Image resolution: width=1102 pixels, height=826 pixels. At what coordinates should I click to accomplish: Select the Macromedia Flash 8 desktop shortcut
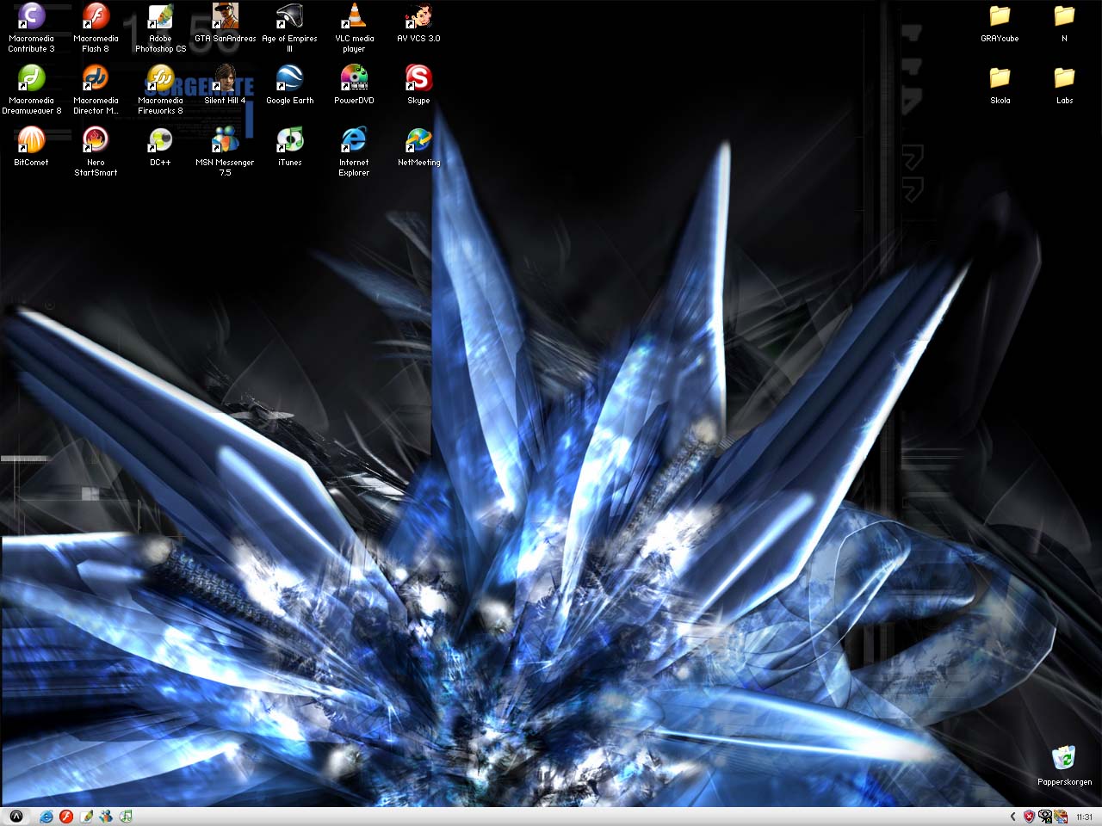click(x=96, y=28)
